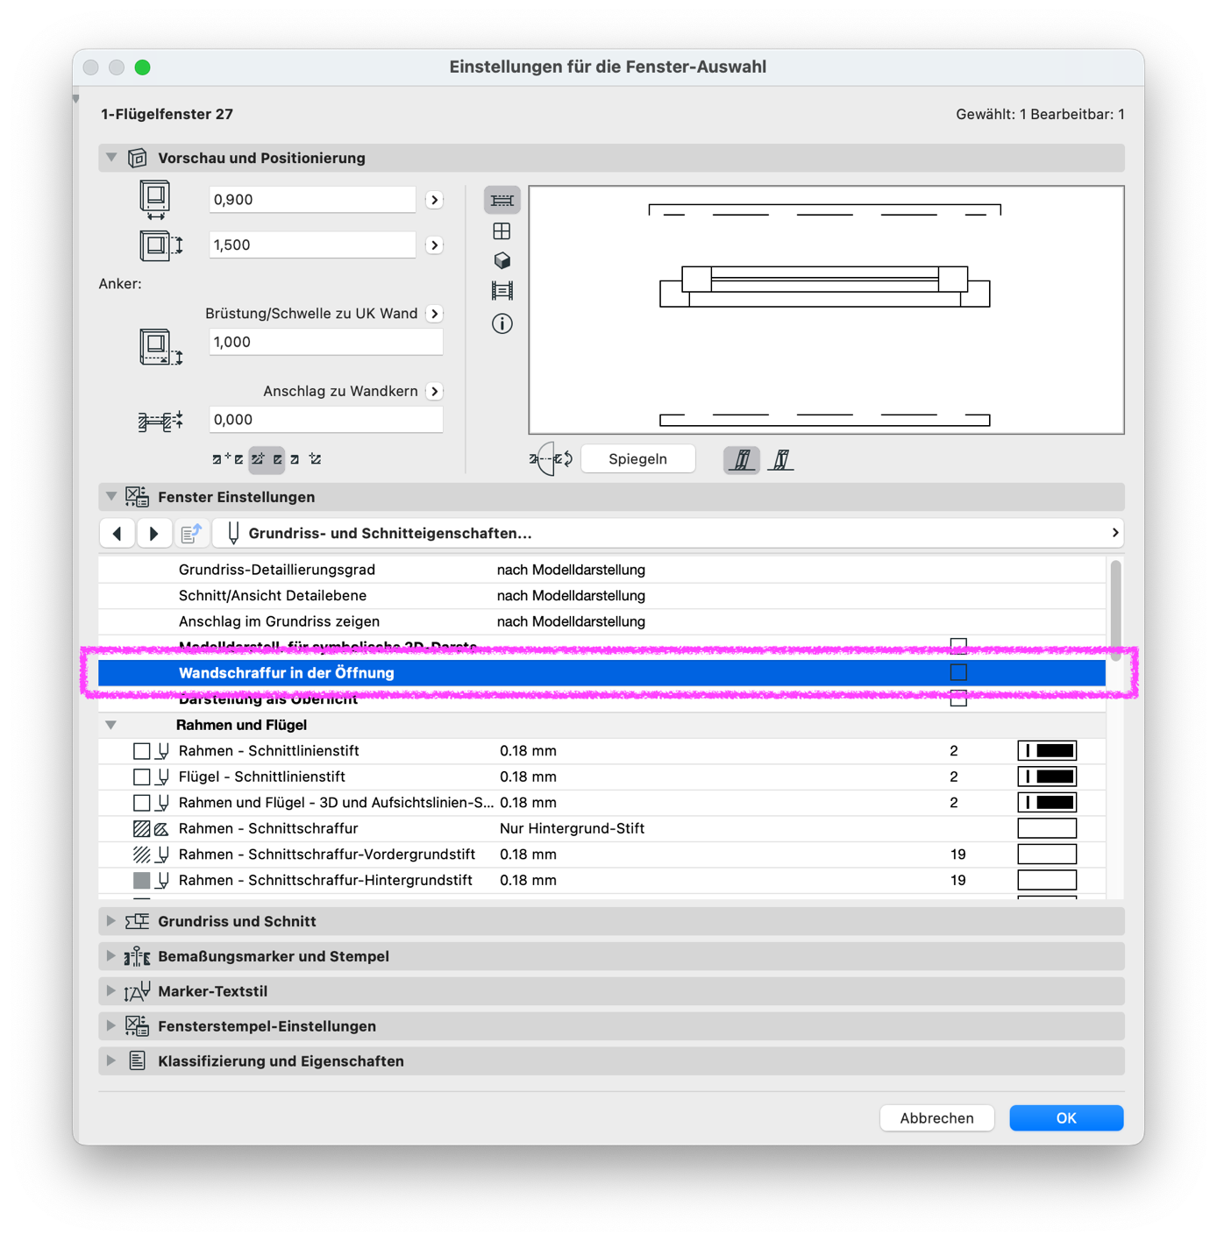Viewport: 1217px width, 1241px height.
Task: Check box left of Rahmen und Flügel 3D row
Action: [x=141, y=803]
